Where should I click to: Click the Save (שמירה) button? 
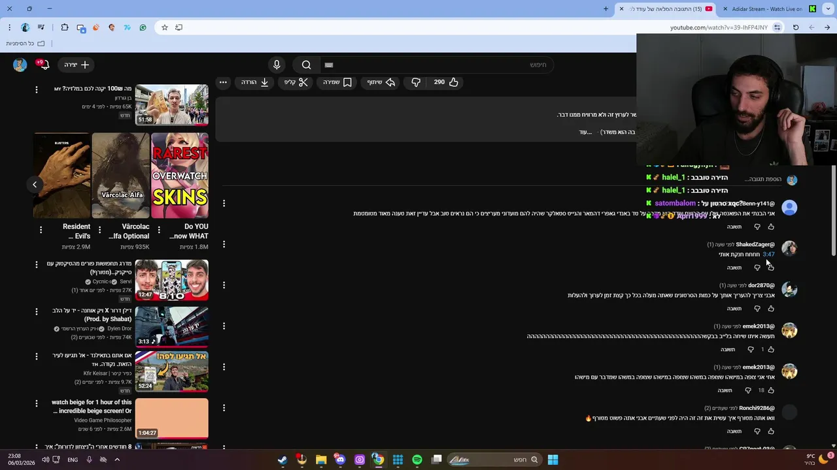[337, 82]
